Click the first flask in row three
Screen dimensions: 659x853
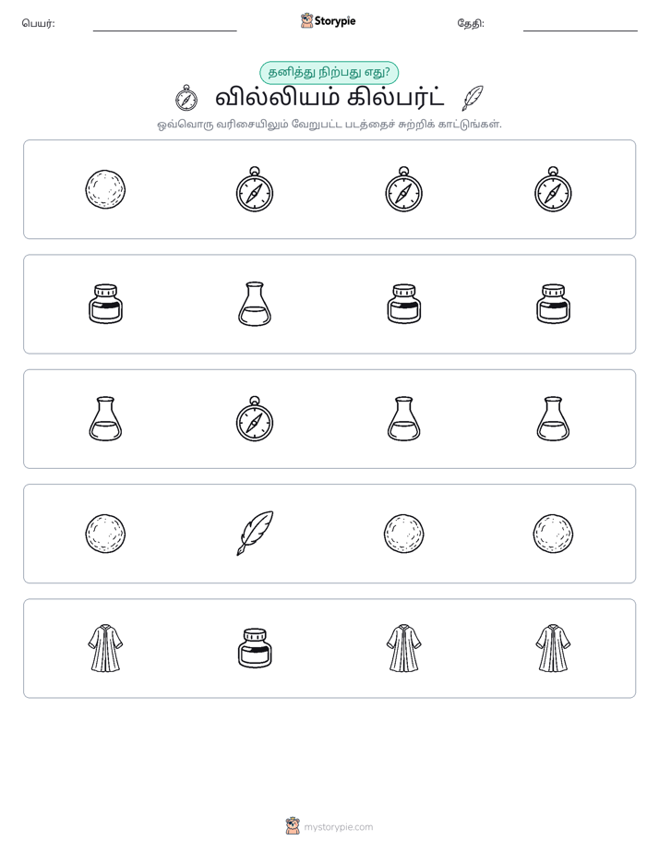point(105,418)
